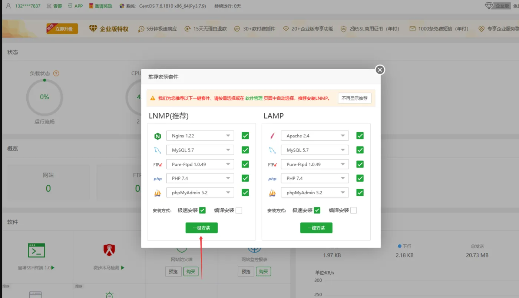Click the Apache feather icon in LAMP

click(272, 136)
